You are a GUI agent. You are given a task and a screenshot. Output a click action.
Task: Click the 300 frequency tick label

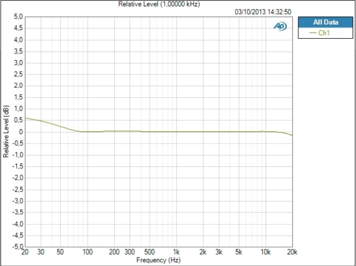[130, 252]
